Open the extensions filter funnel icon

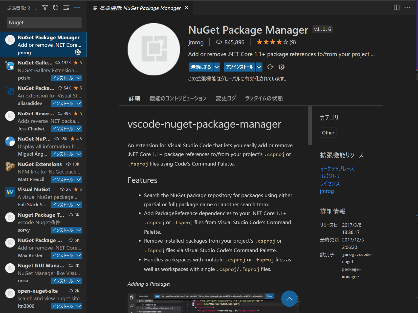coord(45,8)
